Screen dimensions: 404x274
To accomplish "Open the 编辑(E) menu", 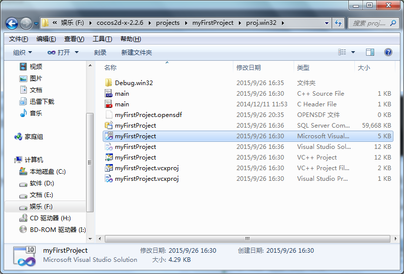I will pyautogui.click(x=46, y=39).
